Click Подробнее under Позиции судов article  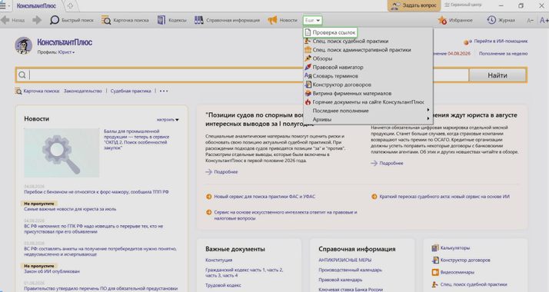pos(226,172)
